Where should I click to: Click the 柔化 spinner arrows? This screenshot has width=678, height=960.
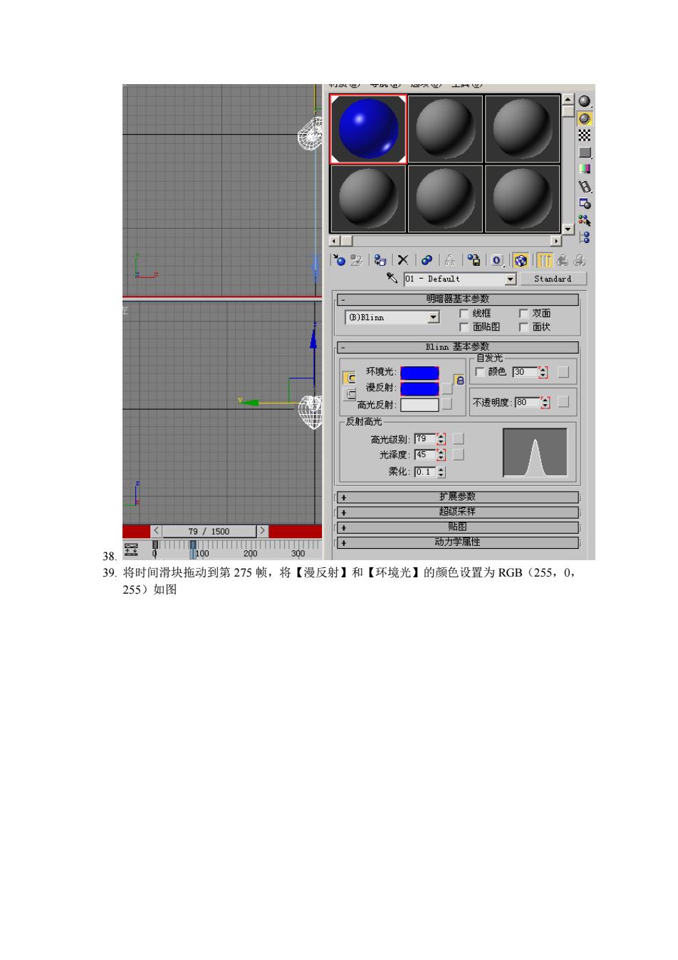(442, 472)
